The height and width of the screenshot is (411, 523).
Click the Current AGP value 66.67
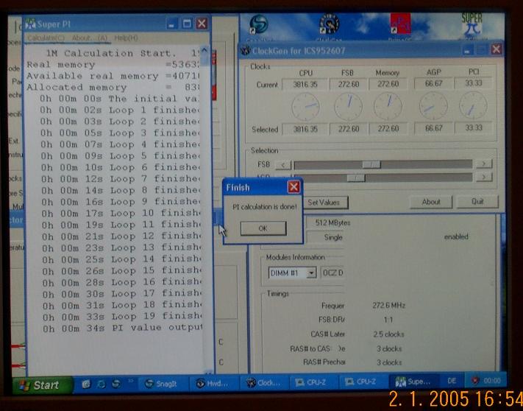tap(433, 83)
